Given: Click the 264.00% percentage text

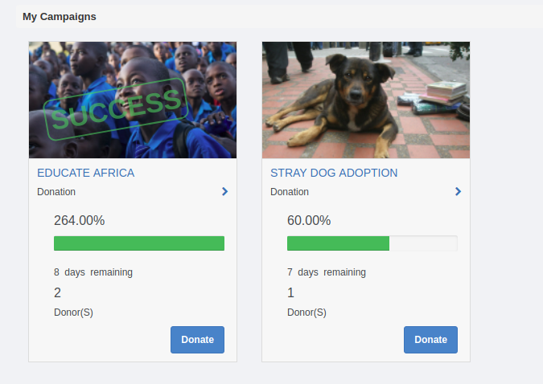Looking at the screenshot, I should [79, 220].
